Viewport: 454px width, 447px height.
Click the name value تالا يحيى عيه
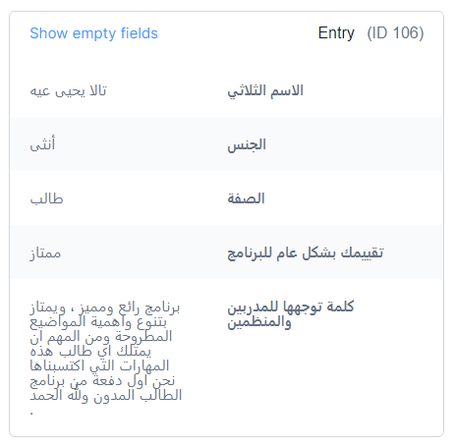(68, 90)
